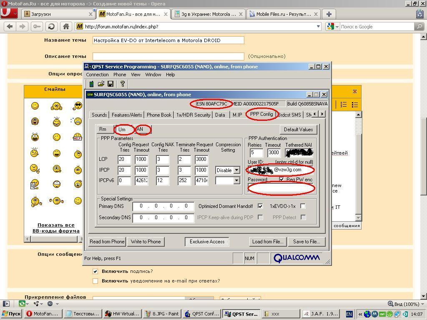Click the floppy save icon in QPST toolbar

pyautogui.click(x=110, y=84)
